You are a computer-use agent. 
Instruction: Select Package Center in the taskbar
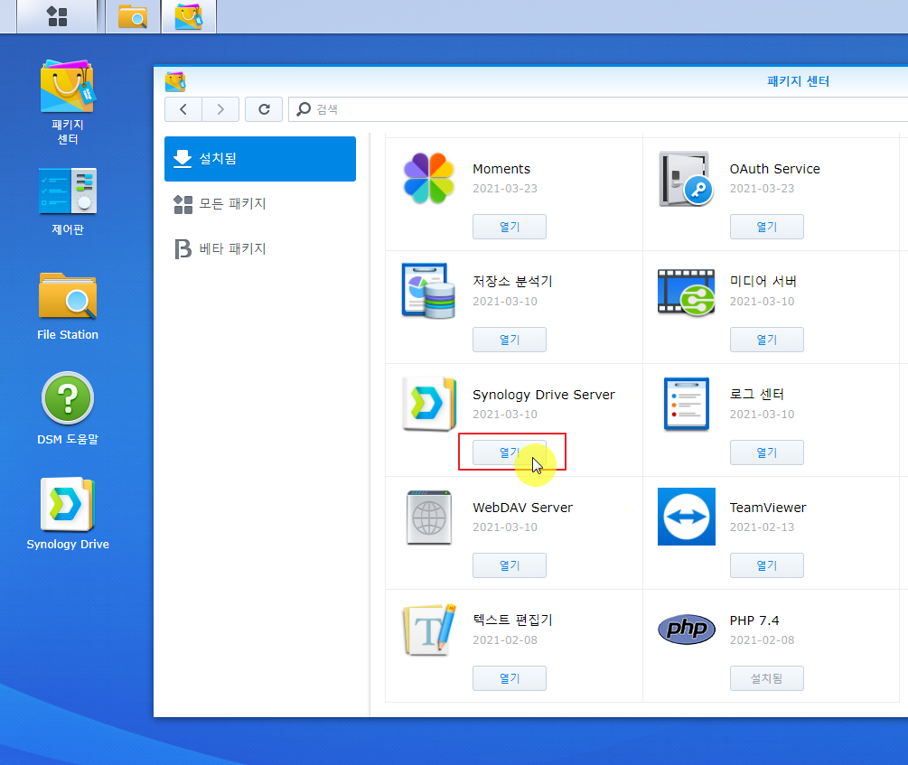(x=189, y=16)
